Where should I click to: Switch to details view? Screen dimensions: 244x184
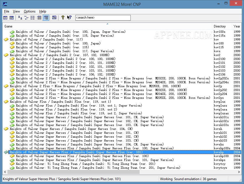pos(39,18)
